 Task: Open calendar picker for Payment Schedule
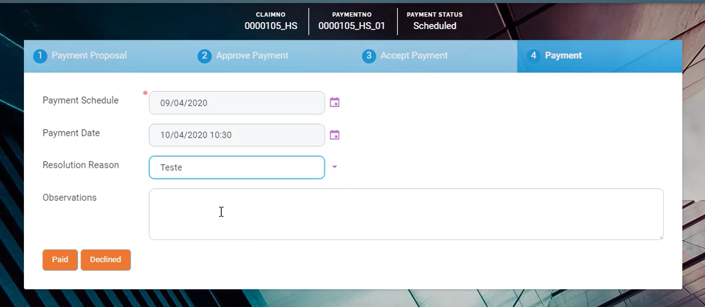point(334,103)
